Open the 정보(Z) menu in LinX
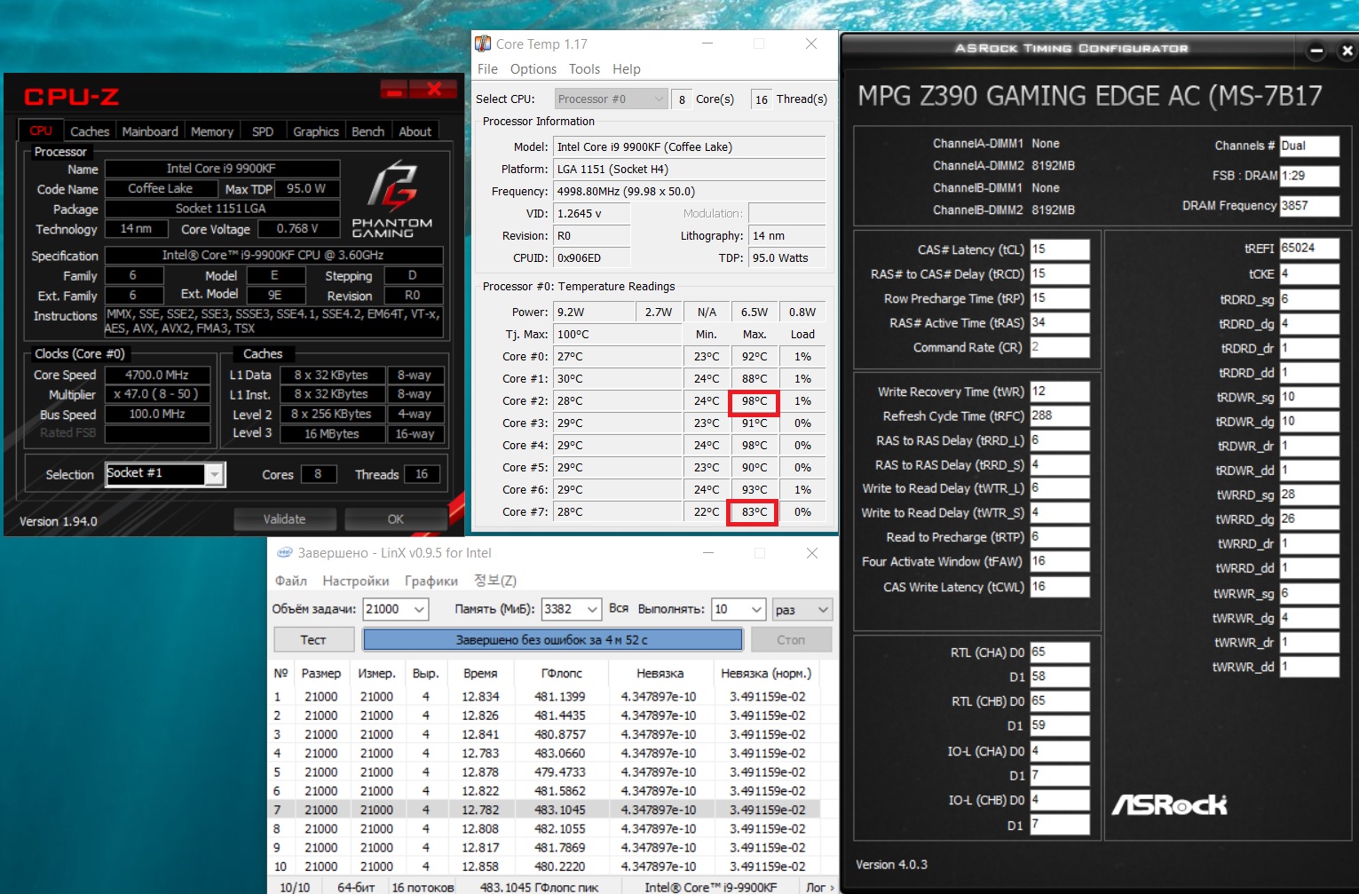The height and width of the screenshot is (894, 1359). click(495, 581)
